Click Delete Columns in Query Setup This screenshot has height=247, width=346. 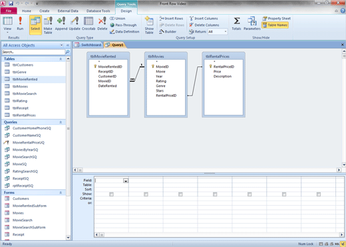[x=204, y=25]
